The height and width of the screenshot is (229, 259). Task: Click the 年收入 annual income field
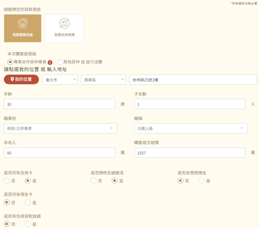60,152
